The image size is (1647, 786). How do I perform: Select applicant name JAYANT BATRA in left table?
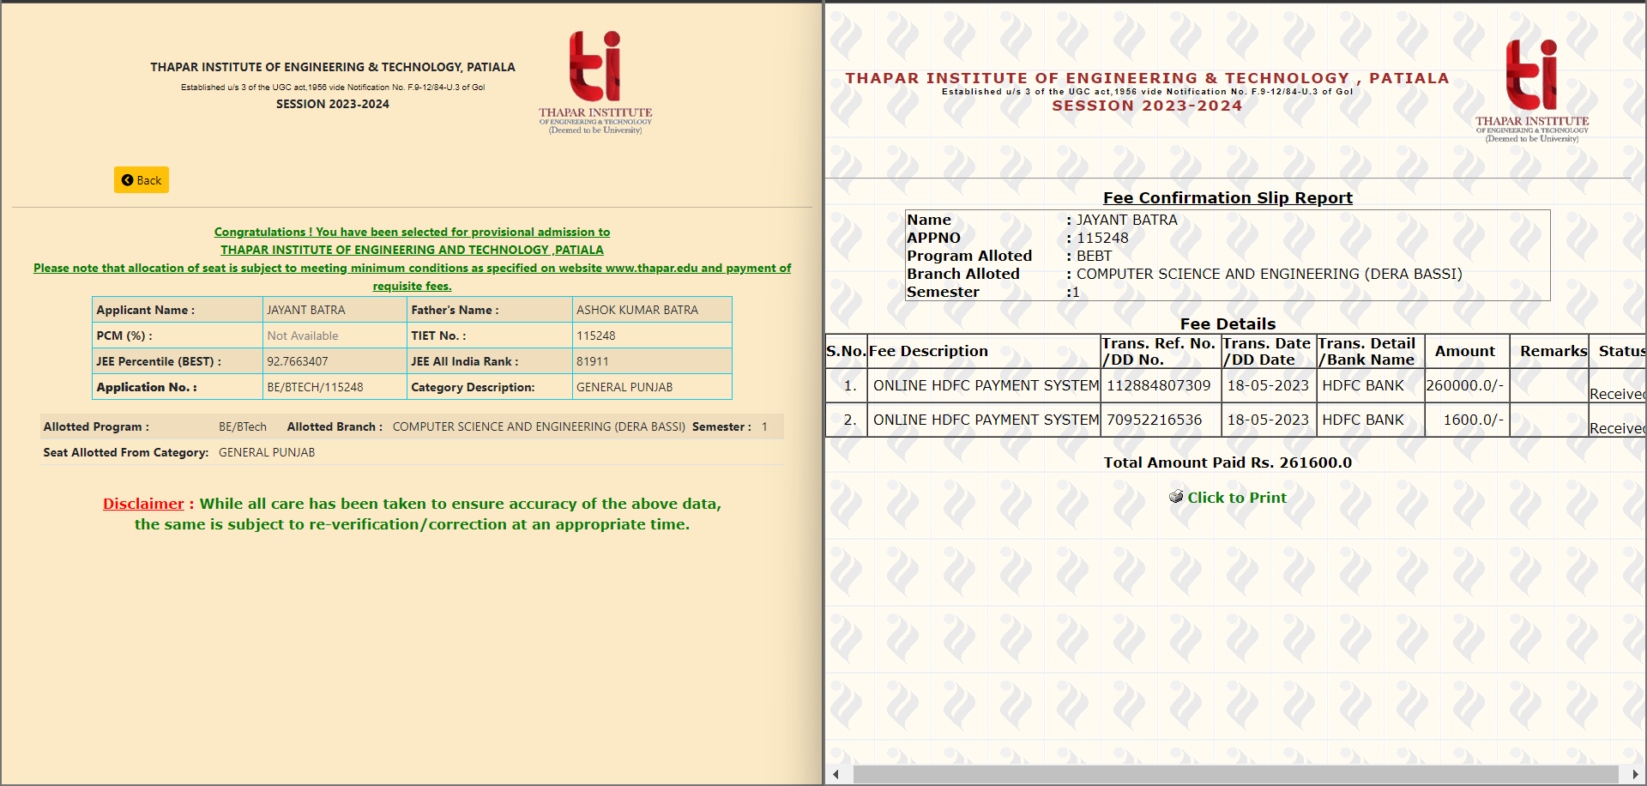pyautogui.click(x=306, y=310)
